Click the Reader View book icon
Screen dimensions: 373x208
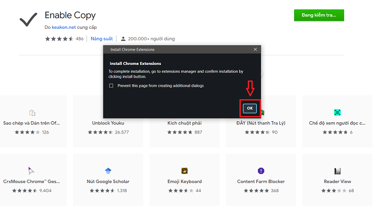337,171
